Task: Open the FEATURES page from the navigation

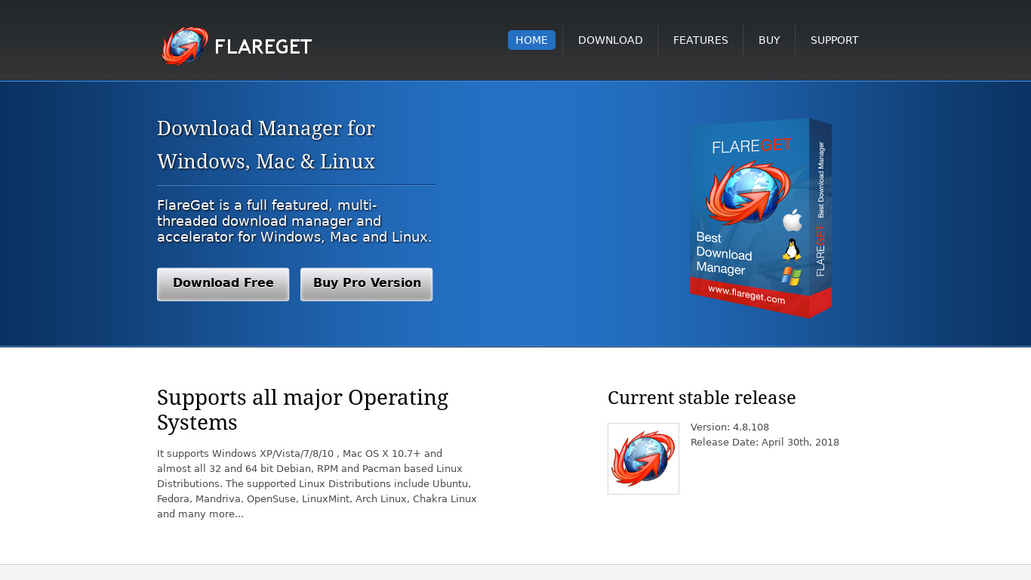Action: [x=700, y=40]
